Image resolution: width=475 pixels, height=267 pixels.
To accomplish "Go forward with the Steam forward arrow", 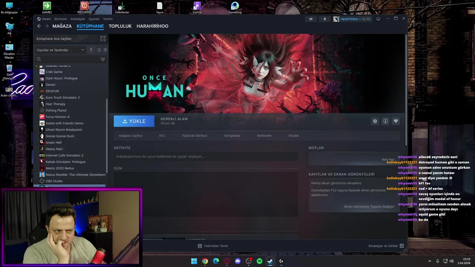I will 47,26.
